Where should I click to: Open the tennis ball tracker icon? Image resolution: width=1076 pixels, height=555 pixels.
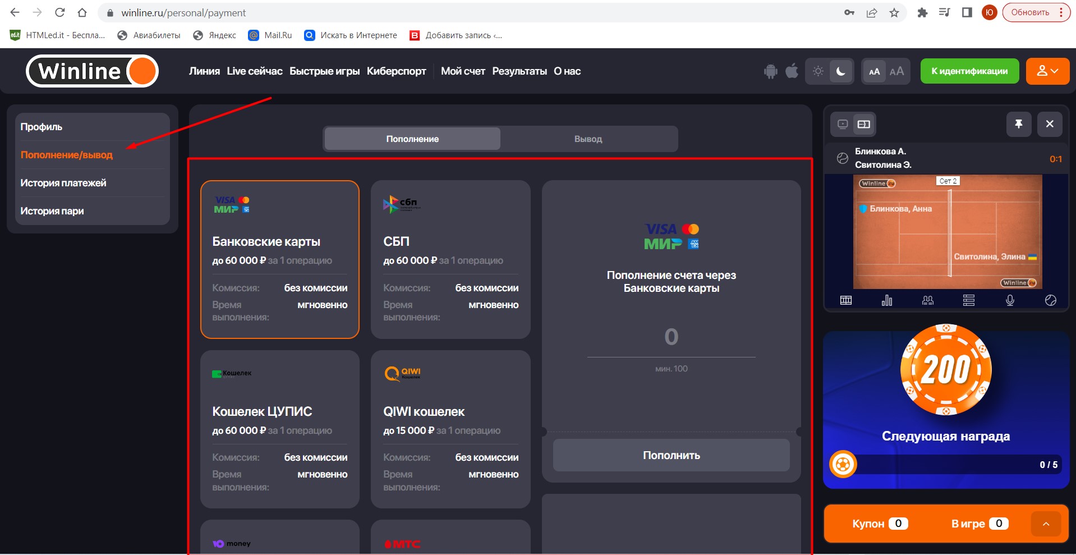[1051, 300]
